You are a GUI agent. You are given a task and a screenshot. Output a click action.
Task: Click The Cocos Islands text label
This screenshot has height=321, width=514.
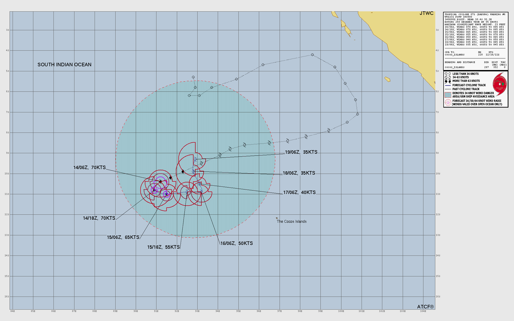click(x=291, y=221)
